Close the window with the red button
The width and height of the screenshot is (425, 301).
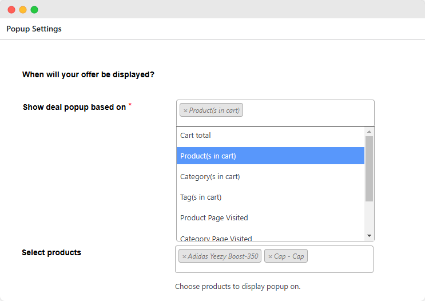coord(11,10)
